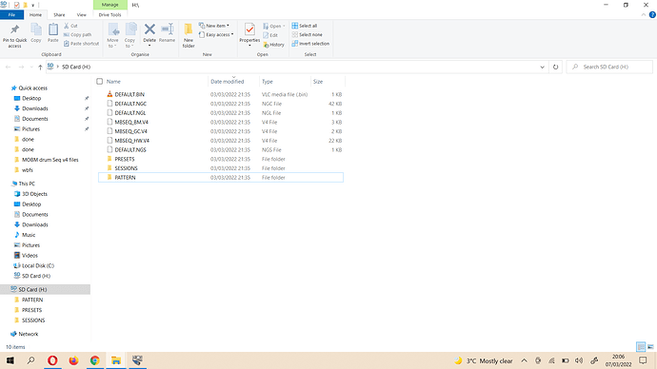
Task: Create a New folder from ribbon
Action: click(x=189, y=35)
